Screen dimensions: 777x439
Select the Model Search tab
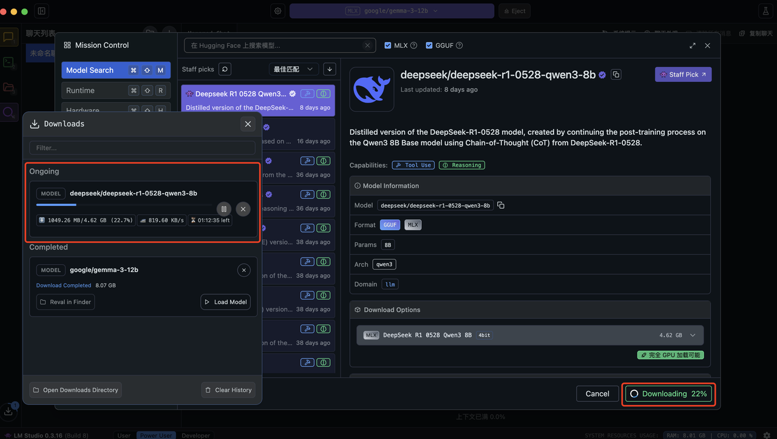pos(116,70)
